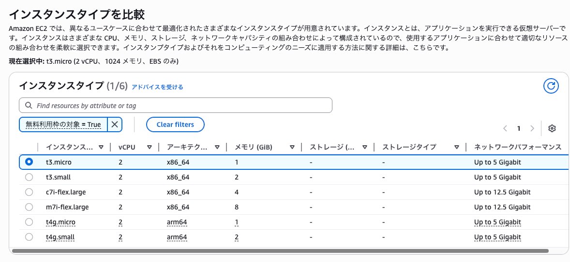
Task: Go to next page arrow
Action: coord(532,128)
